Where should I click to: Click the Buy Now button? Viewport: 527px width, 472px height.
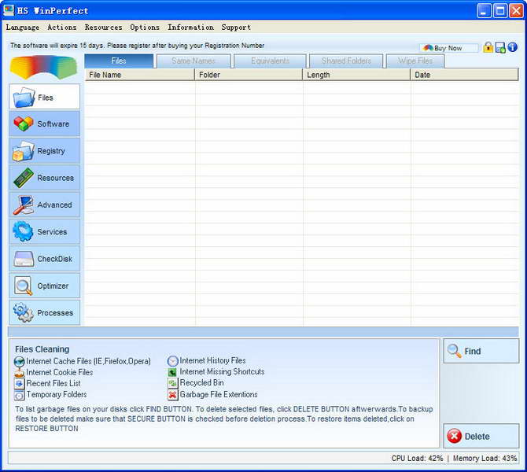(448, 48)
